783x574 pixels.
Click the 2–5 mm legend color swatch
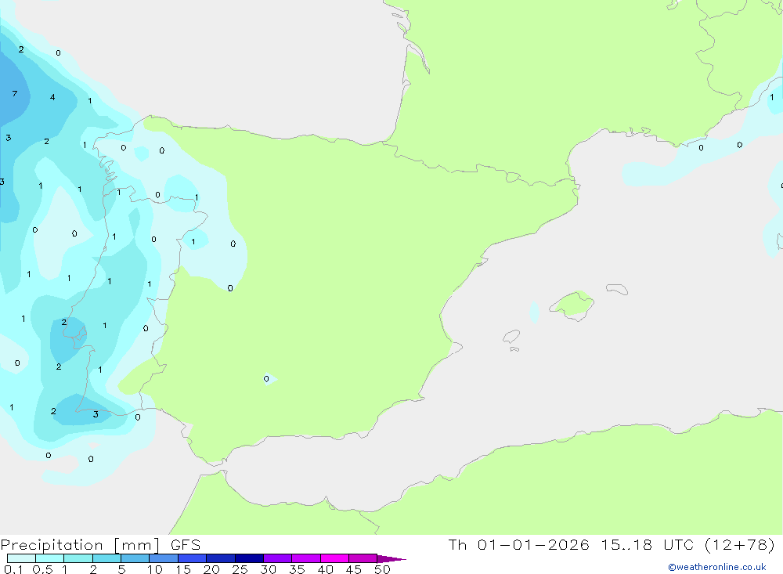[x=106, y=558]
